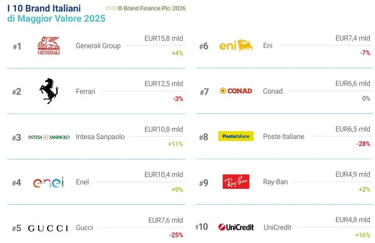Click the title I 10 Brand Italiani

44,8
